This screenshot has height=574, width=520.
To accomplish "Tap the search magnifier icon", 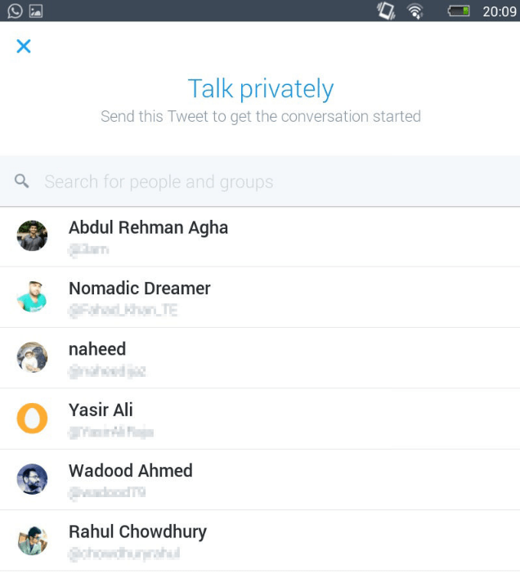I will click(22, 181).
